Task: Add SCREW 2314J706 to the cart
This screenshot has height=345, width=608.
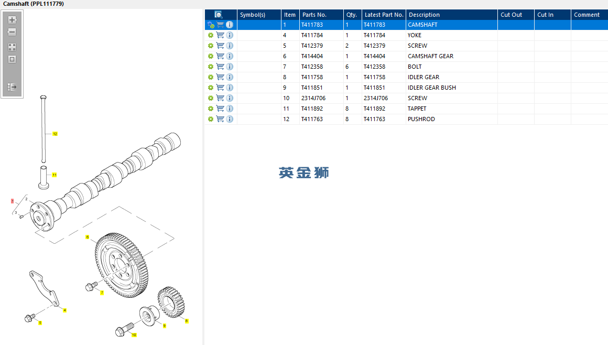Action: coord(220,98)
